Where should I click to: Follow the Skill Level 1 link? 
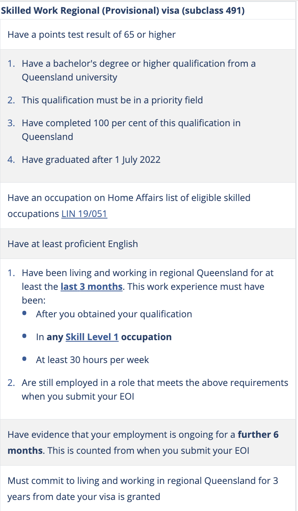click(x=92, y=337)
